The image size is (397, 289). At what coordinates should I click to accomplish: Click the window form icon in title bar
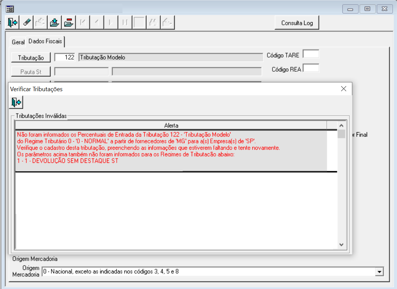(x=10, y=9)
